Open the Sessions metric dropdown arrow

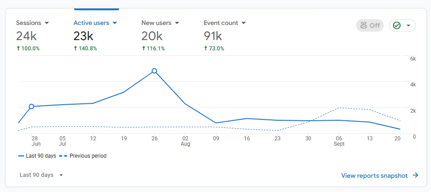(47, 23)
